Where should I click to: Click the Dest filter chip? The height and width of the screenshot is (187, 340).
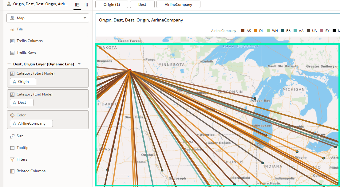tap(142, 5)
